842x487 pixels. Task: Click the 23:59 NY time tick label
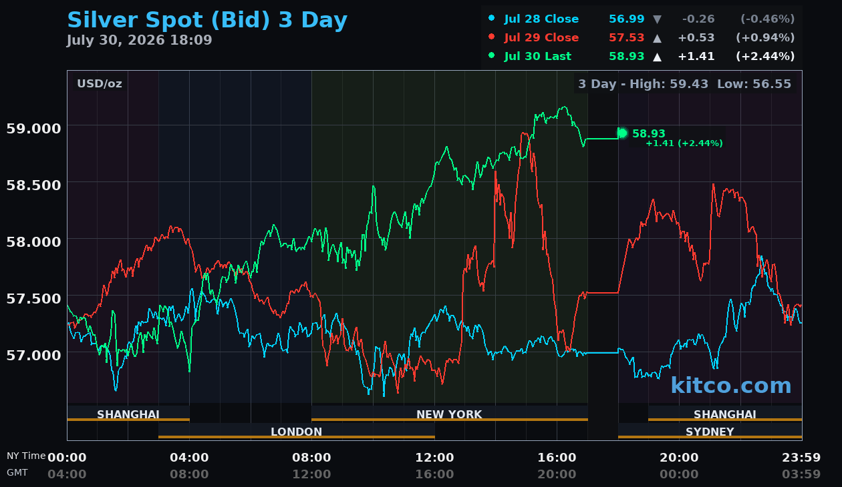801,458
